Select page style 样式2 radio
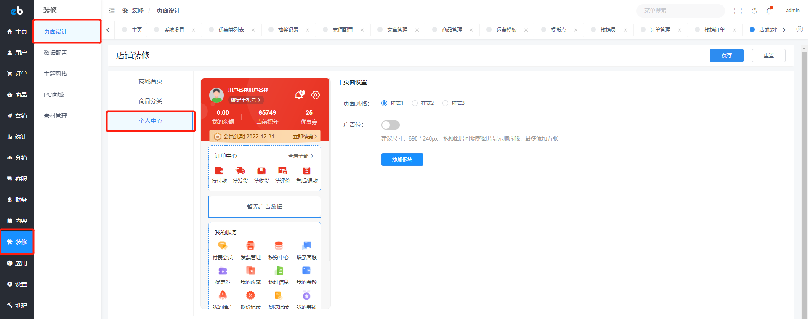The image size is (808, 319). (415, 103)
